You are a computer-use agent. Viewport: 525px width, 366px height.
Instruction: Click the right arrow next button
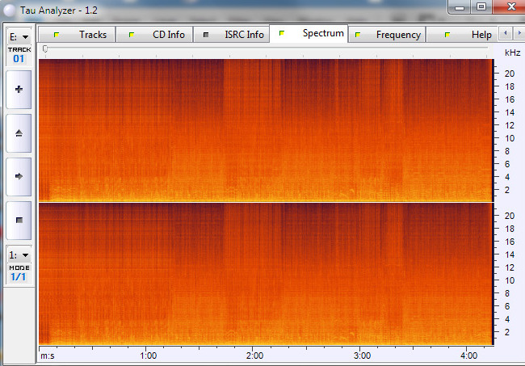click(19, 176)
